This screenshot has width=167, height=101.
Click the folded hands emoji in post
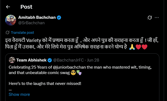(132, 47)
